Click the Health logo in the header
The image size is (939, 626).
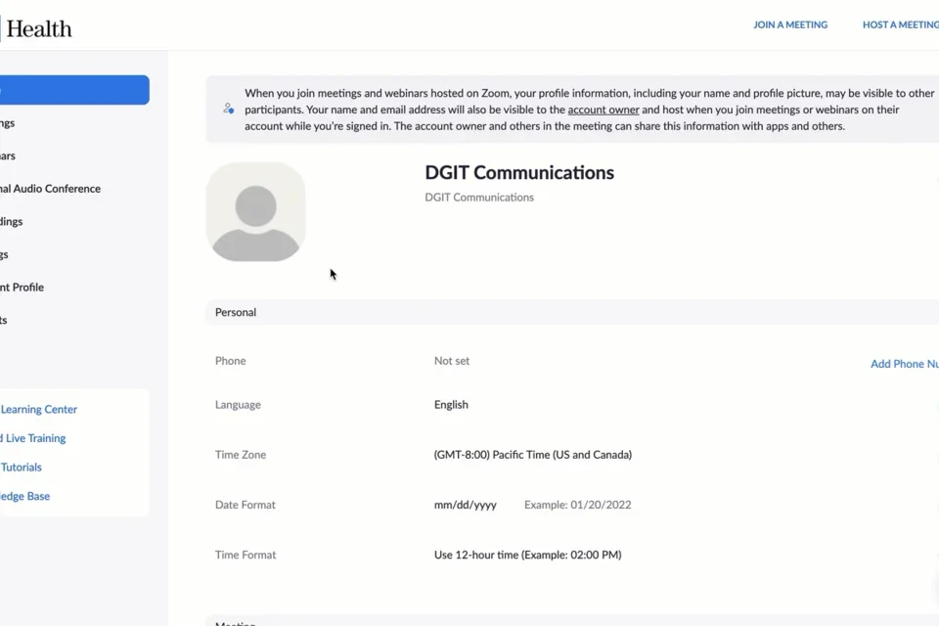(x=39, y=27)
